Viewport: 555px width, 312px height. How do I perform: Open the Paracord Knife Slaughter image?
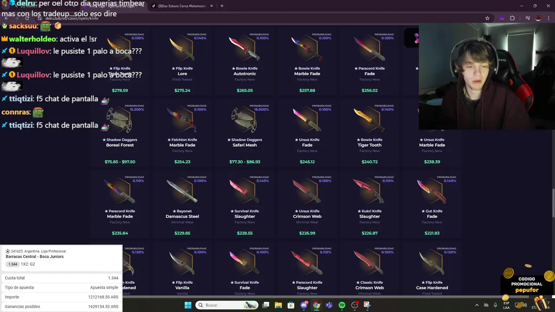307,263
